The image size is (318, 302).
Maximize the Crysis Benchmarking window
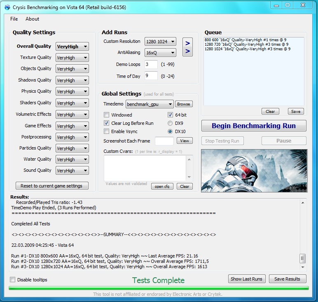point(288,5)
